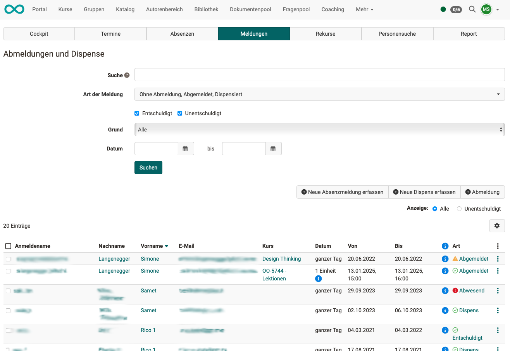Screen dimensions: 510x351
Task: Click the OpenOlat infinity logo
Action: [14, 9]
